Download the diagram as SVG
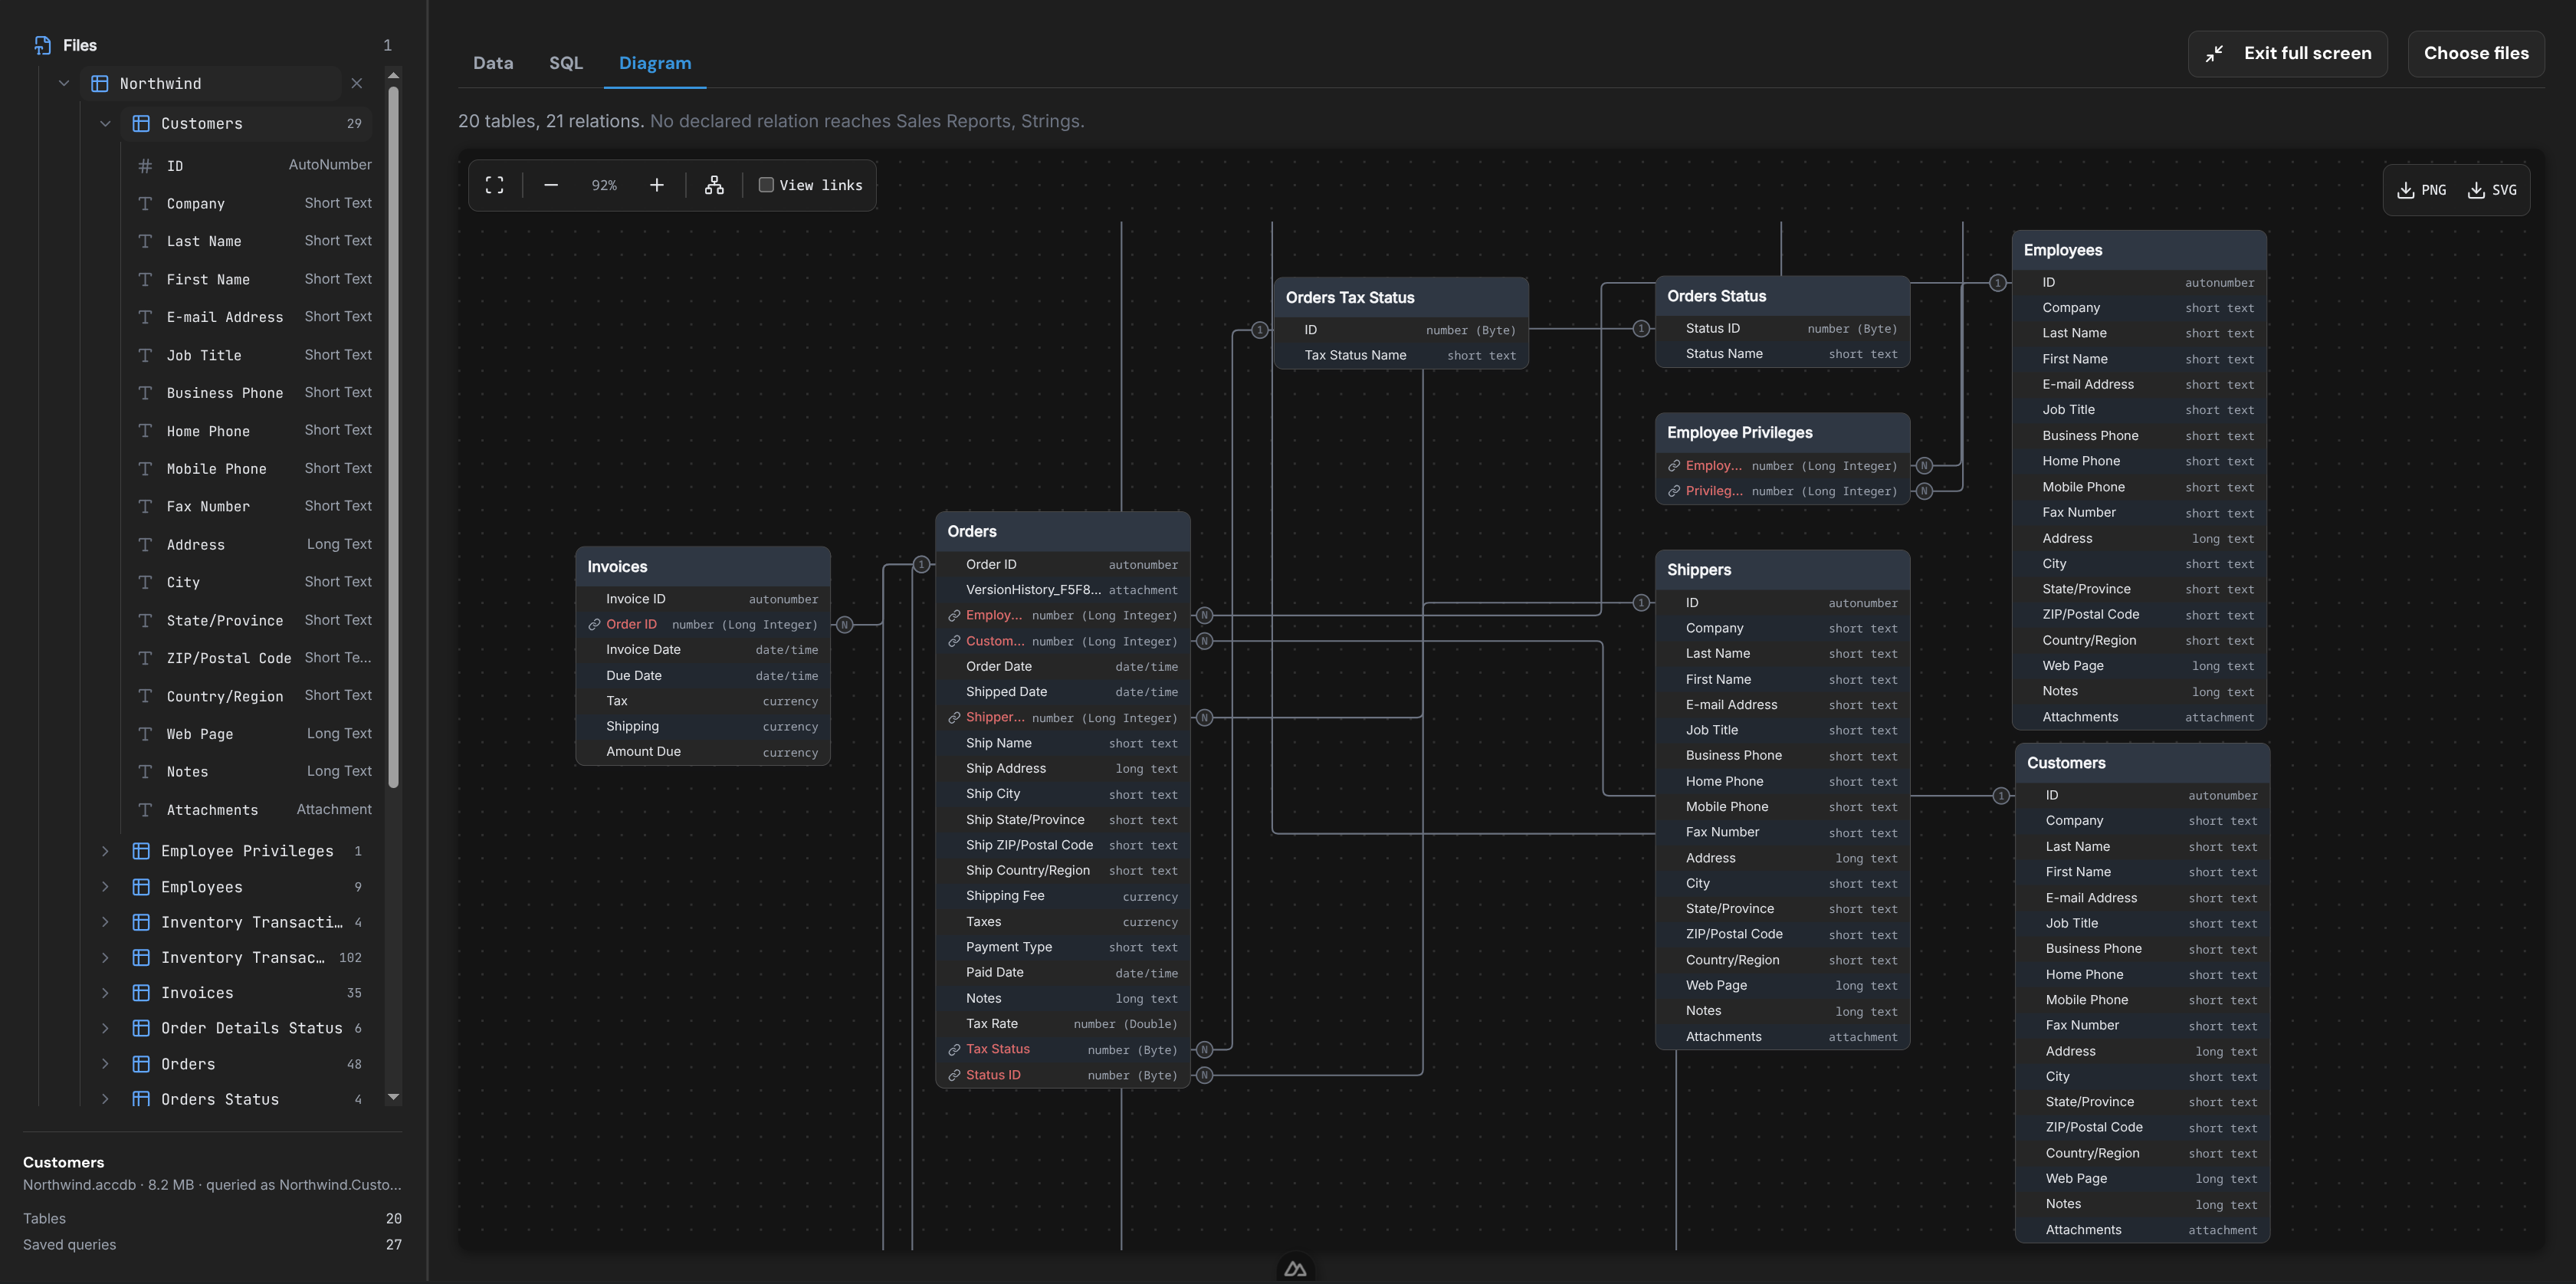Image resolution: width=2576 pixels, height=1284 pixels. (2492, 190)
